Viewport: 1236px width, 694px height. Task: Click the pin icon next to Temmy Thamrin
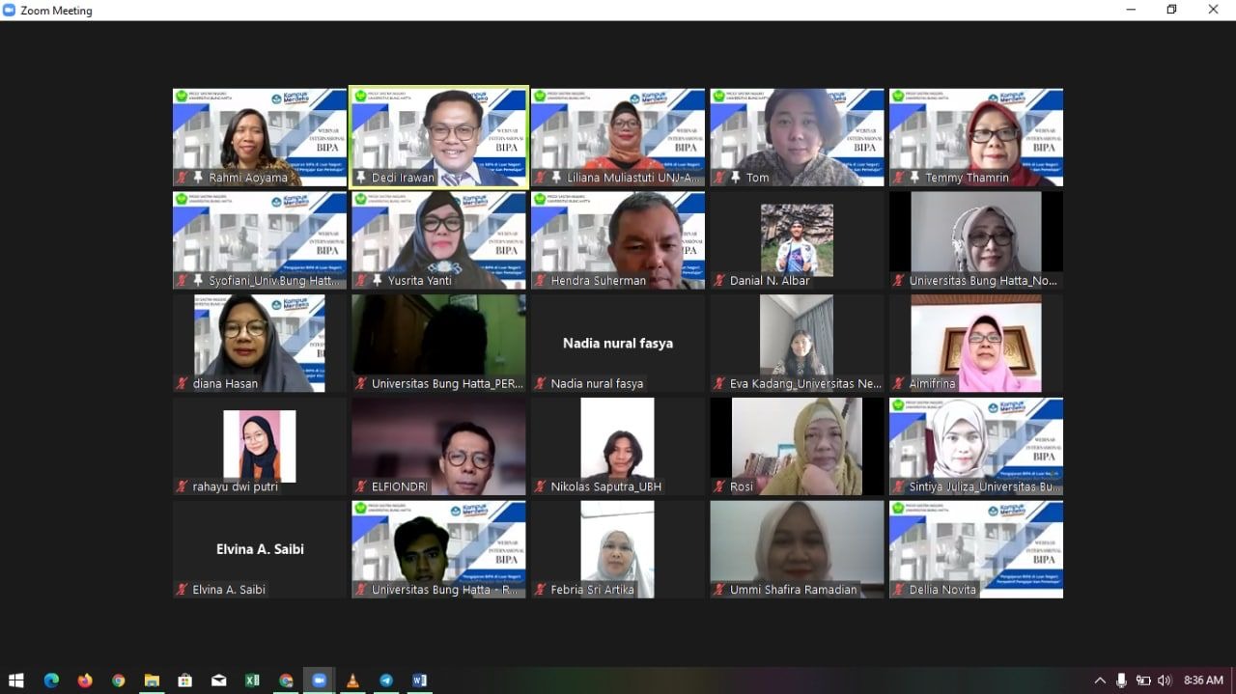(x=914, y=178)
